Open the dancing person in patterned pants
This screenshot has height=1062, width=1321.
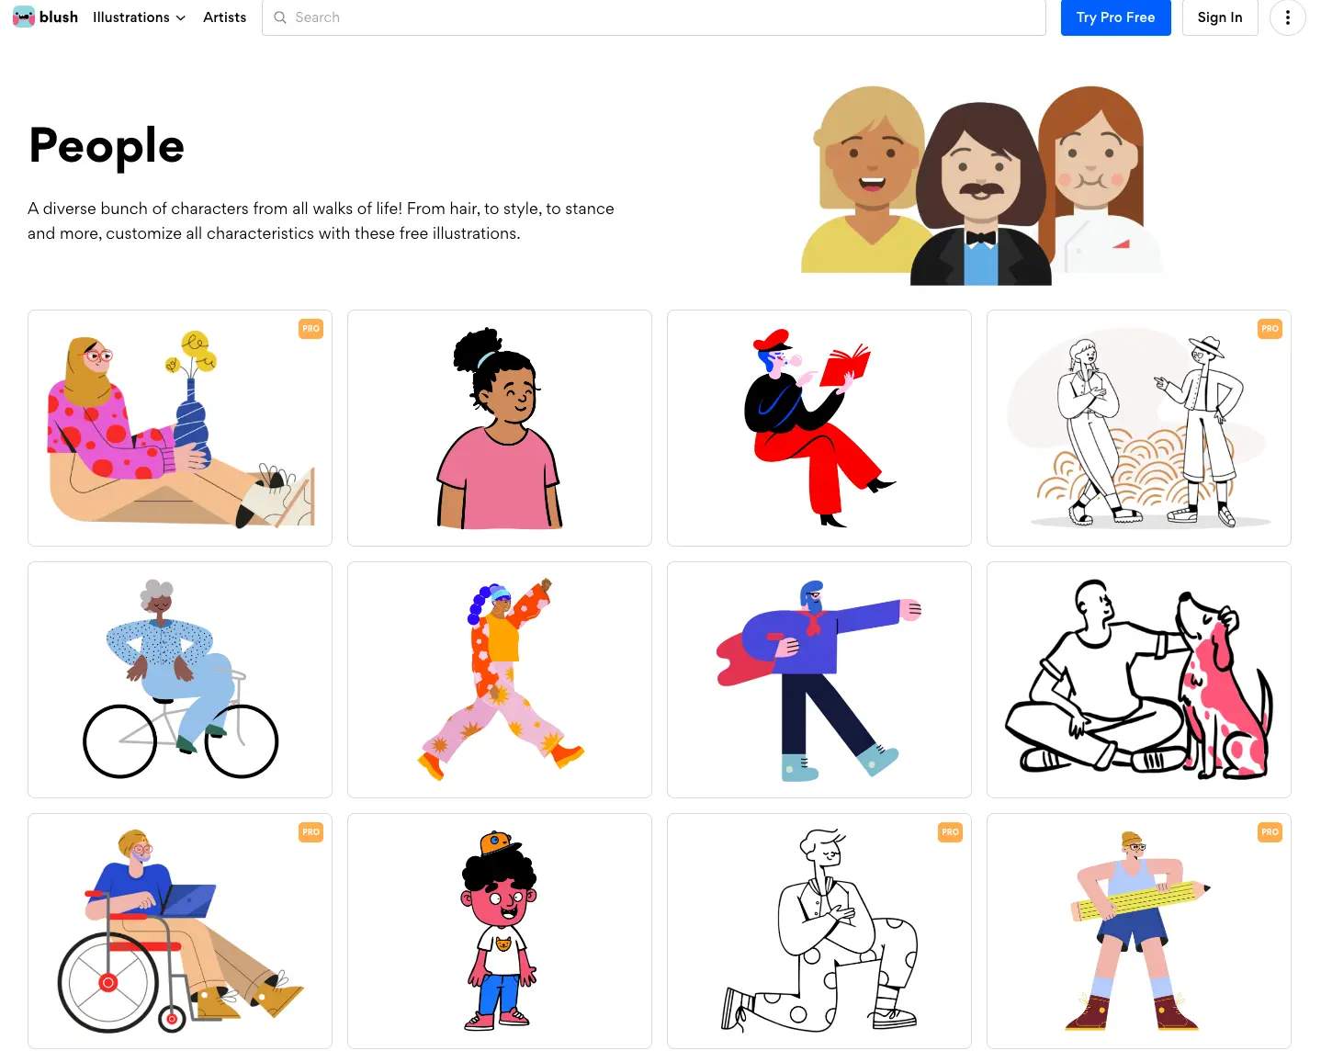[x=500, y=680]
